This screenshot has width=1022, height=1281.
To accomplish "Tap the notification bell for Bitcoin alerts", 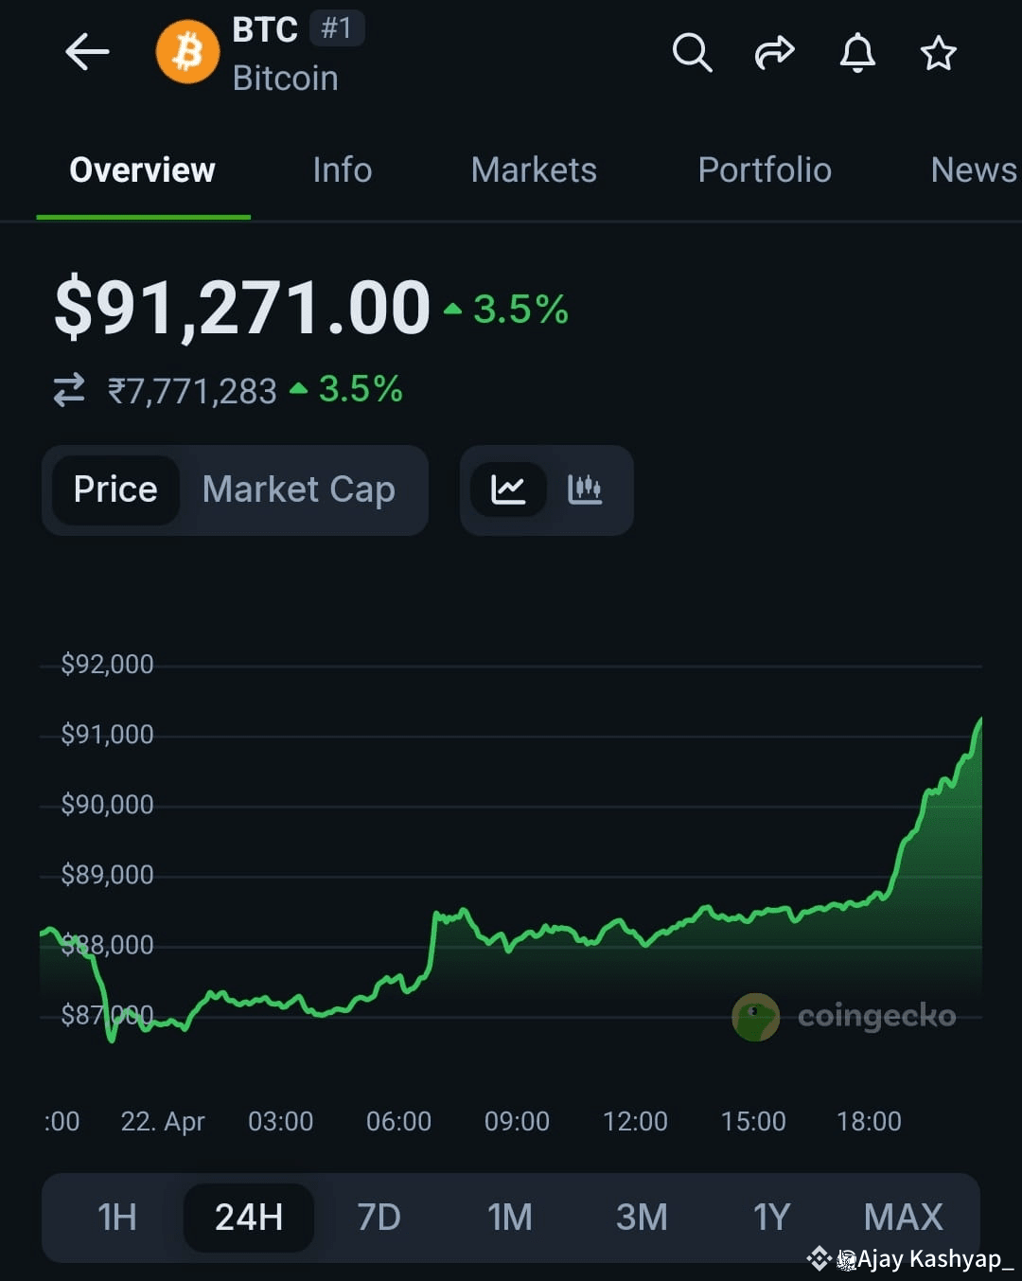I will click(x=856, y=54).
